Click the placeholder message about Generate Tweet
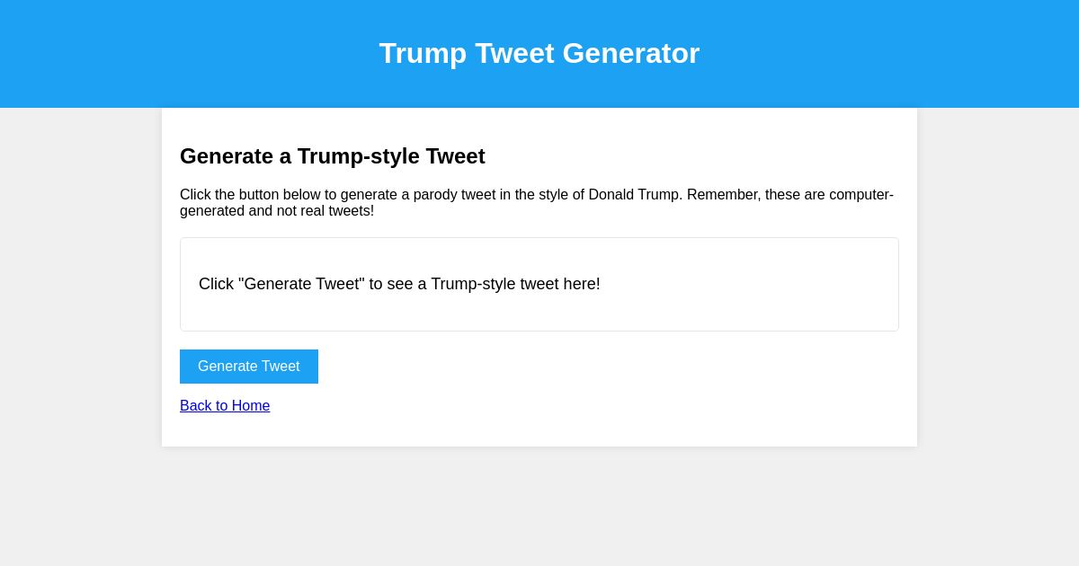Viewport: 1079px width, 566px height. [399, 284]
